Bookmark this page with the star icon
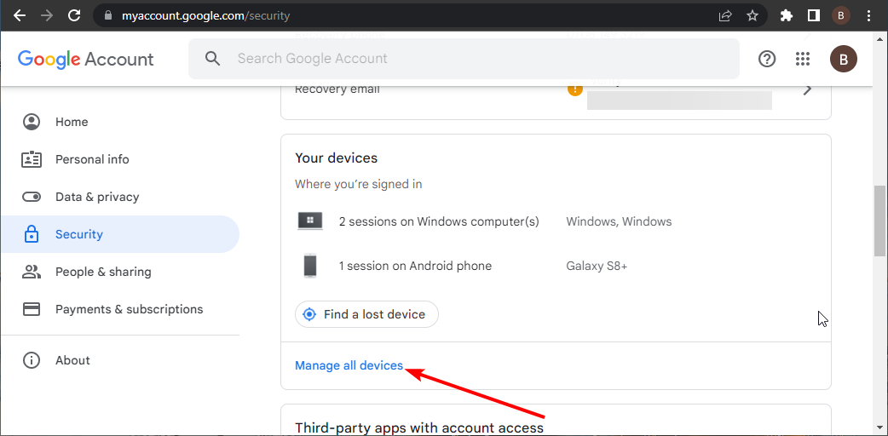Viewport: 888px width, 436px height. (x=752, y=15)
